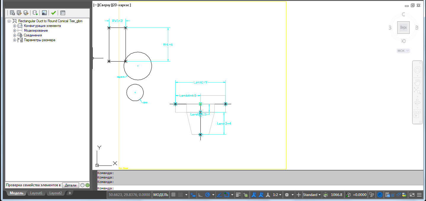Open the МСК coordinate system dropdown
The image size is (426, 201).
pos(403,51)
